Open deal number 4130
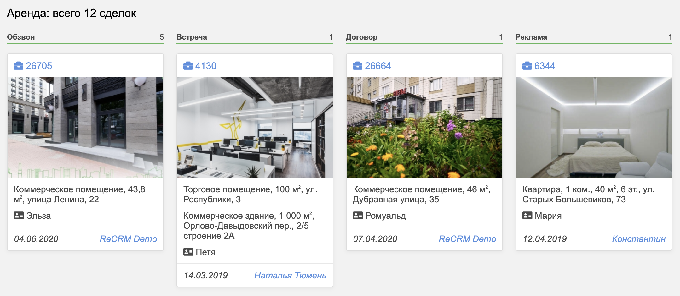 point(206,66)
